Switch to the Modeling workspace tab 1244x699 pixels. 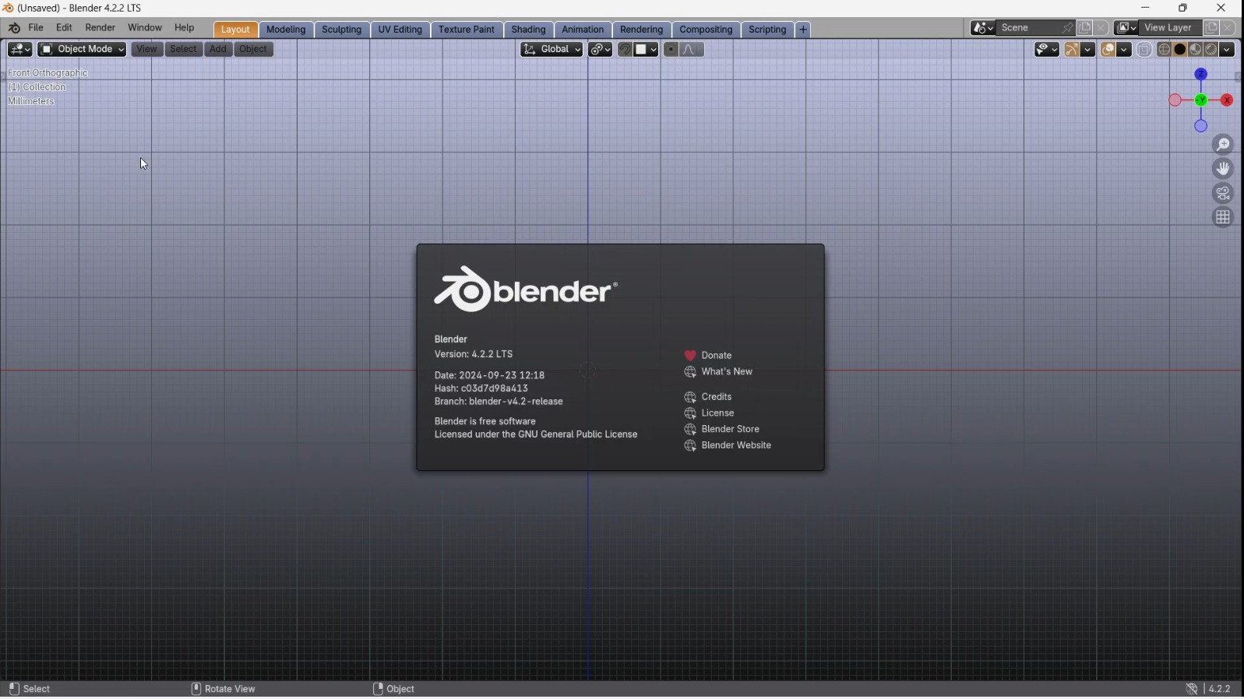(x=286, y=30)
